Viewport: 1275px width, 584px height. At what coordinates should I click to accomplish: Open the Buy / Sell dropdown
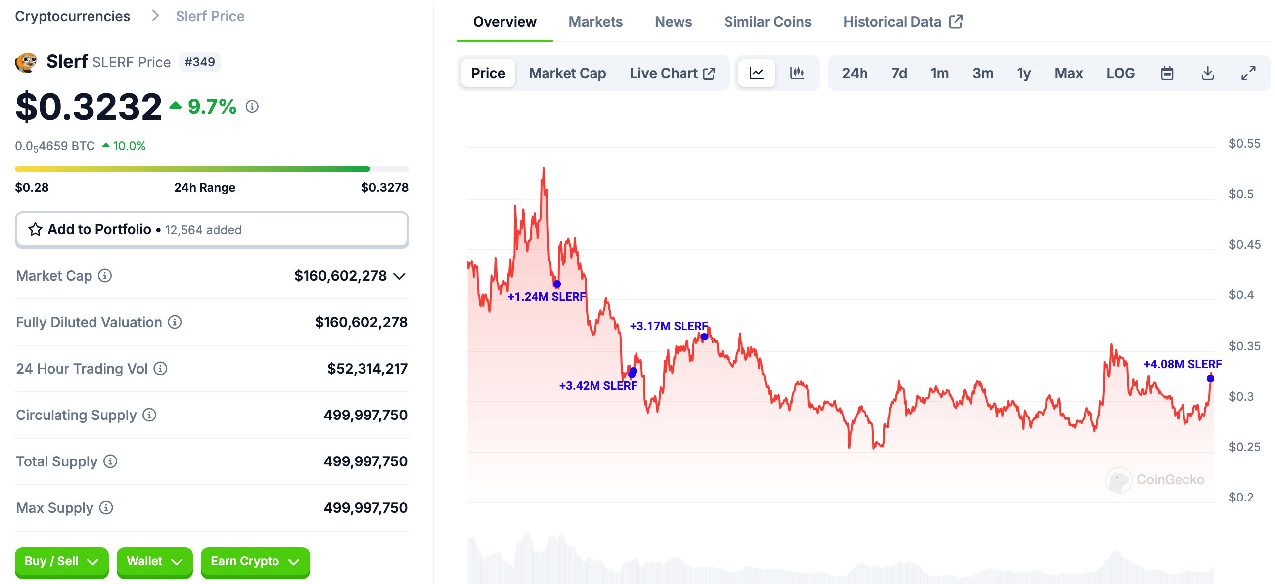click(61, 562)
